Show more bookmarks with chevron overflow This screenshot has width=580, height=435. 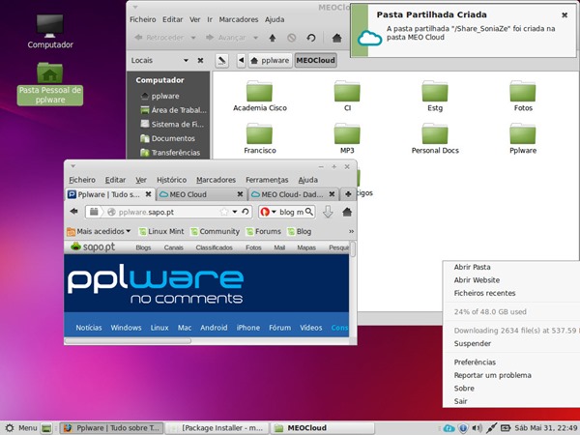pyautogui.click(x=351, y=232)
